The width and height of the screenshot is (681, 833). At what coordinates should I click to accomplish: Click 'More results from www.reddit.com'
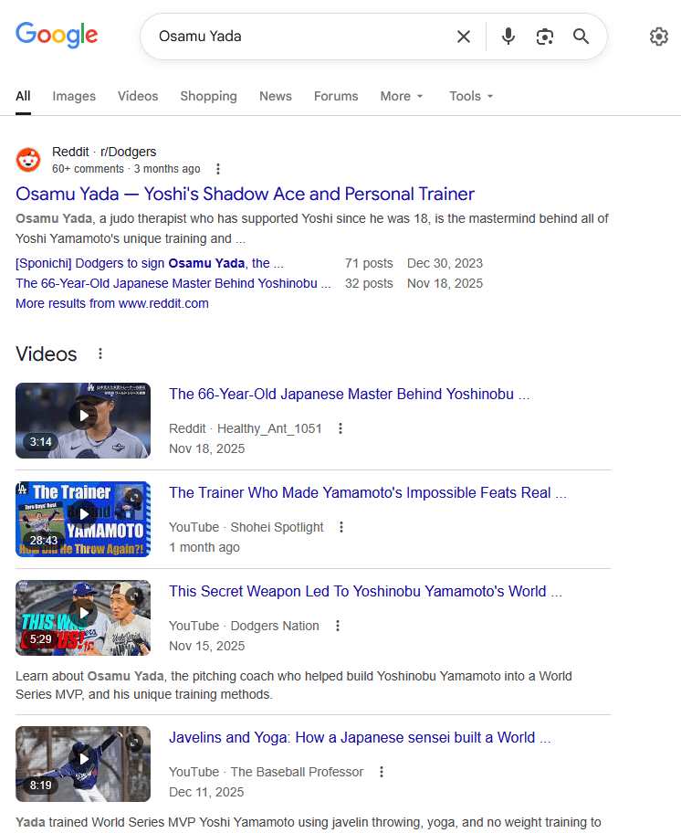tap(112, 303)
